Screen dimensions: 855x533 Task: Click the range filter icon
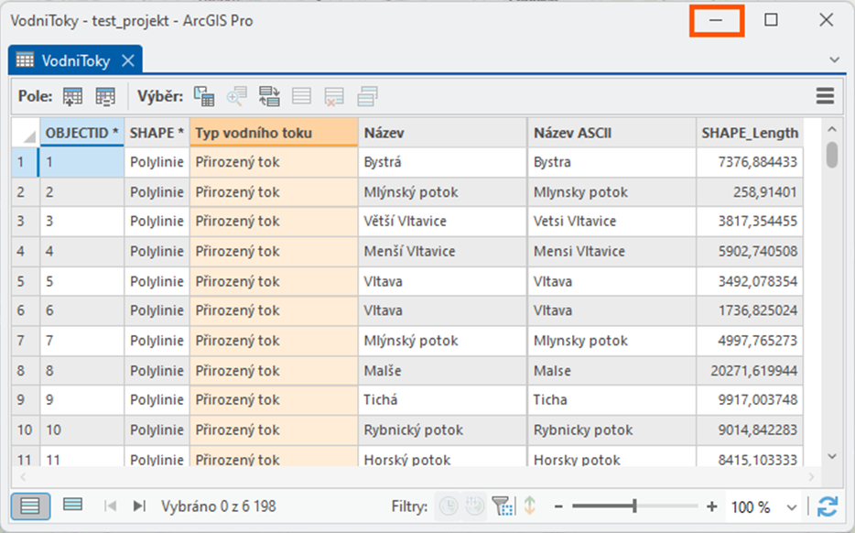click(474, 506)
